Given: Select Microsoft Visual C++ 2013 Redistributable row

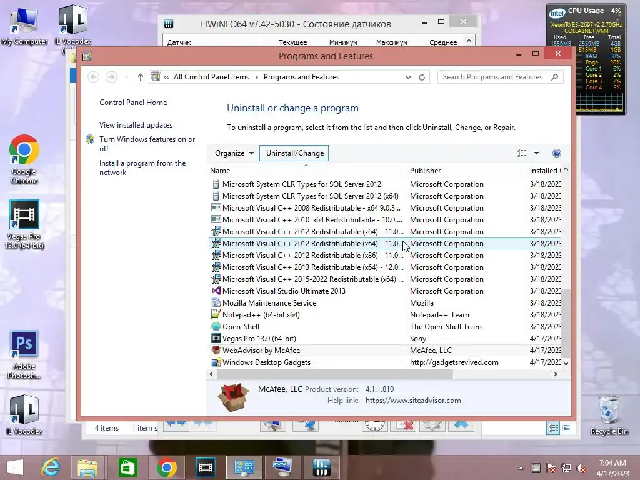Looking at the screenshot, I should 384,267.
